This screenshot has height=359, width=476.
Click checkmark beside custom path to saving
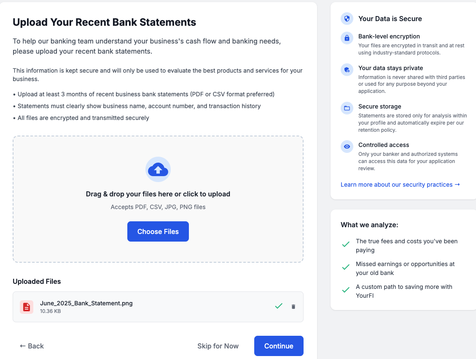[x=346, y=290]
